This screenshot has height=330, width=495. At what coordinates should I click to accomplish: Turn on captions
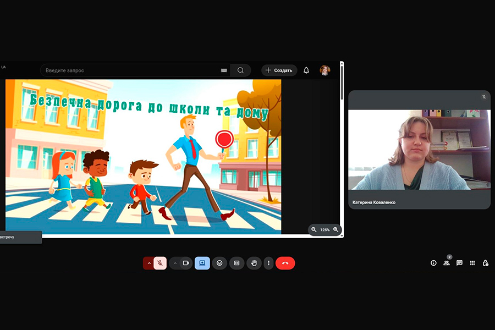[x=237, y=263]
